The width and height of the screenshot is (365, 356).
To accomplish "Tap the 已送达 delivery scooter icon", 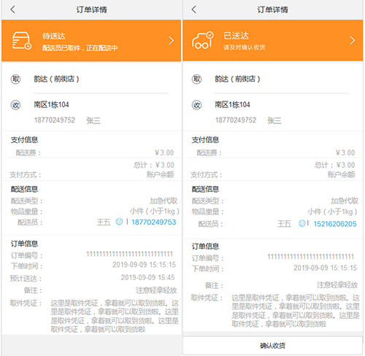I will coord(203,40).
